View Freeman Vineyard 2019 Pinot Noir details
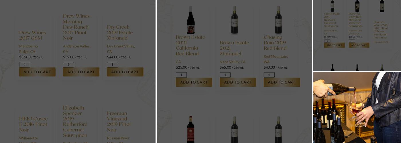 (119, 122)
